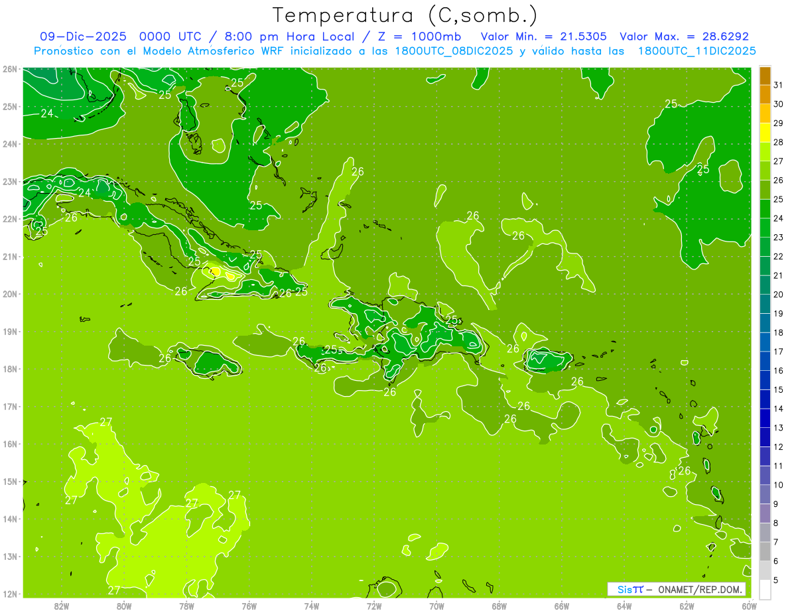
Task: Select the yellow 28-29 color bar segment
Action: (x=765, y=133)
